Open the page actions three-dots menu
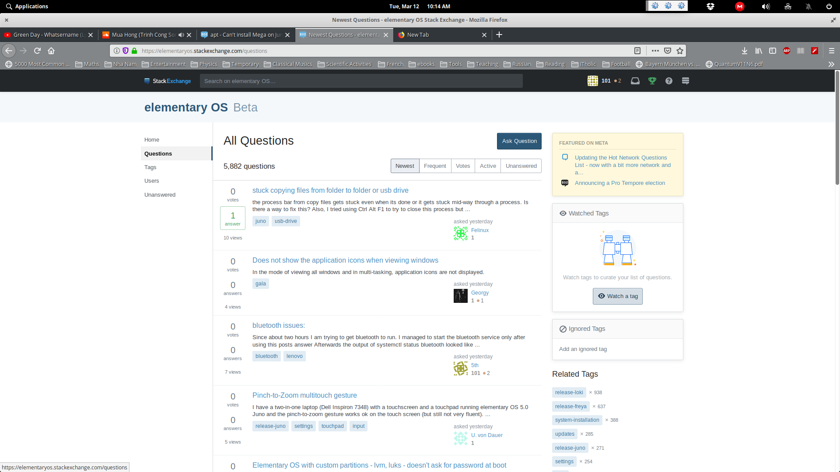 point(655,51)
